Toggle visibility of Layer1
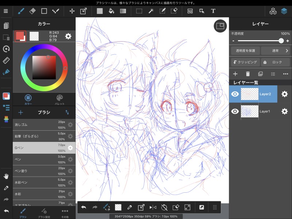This screenshot has height=219, width=292. pyautogui.click(x=235, y=111)
